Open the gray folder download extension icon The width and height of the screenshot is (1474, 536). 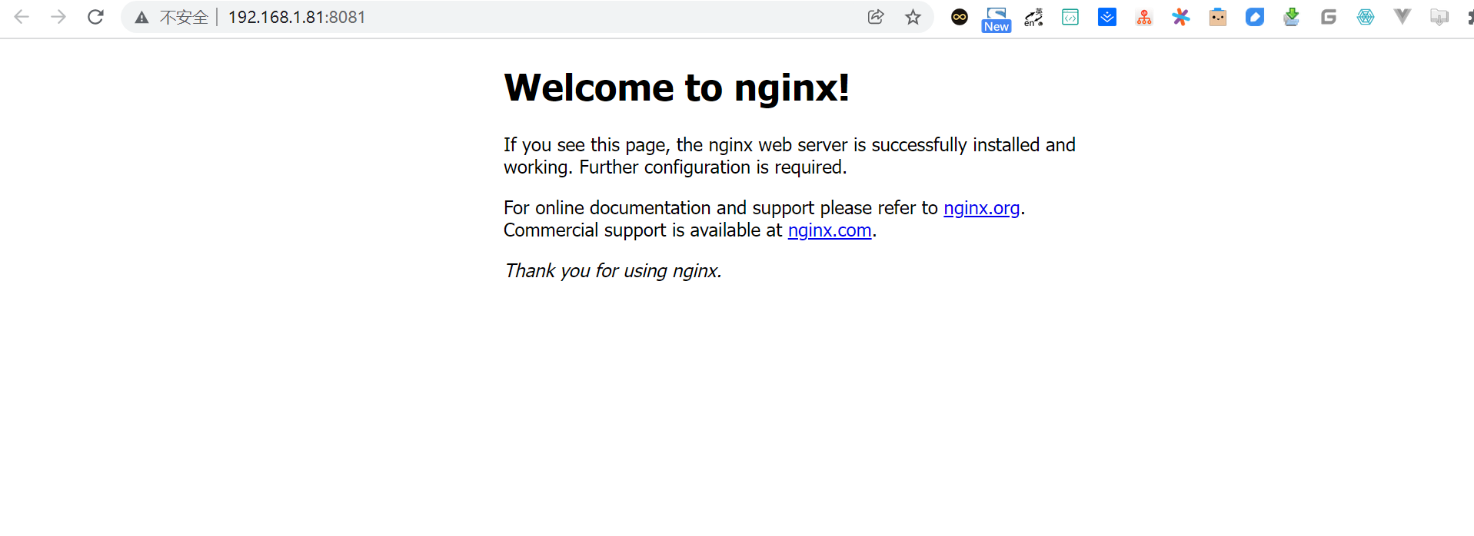coord(1439,17)
